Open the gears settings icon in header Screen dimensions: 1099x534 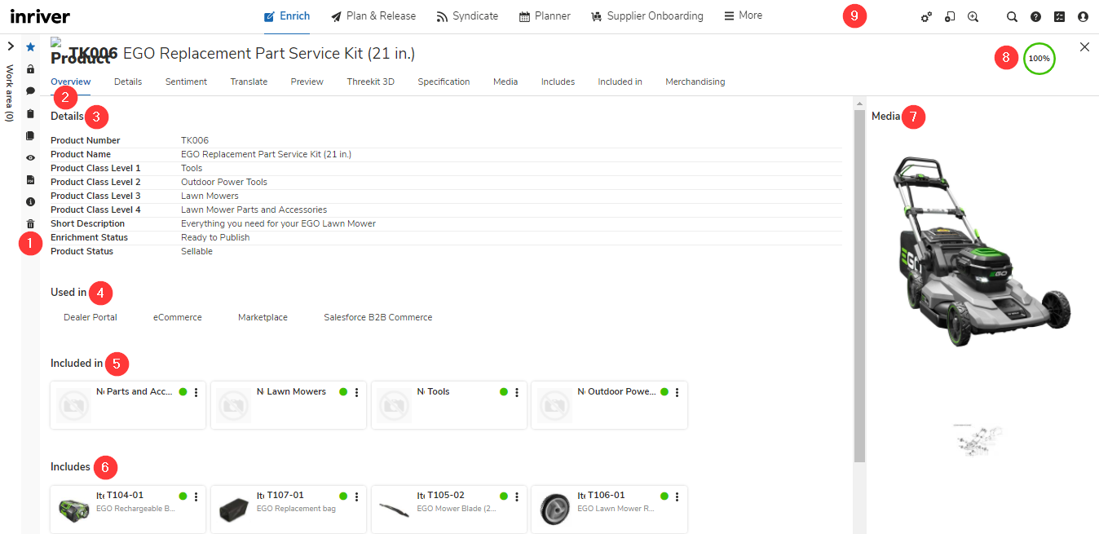pos(926,16)
